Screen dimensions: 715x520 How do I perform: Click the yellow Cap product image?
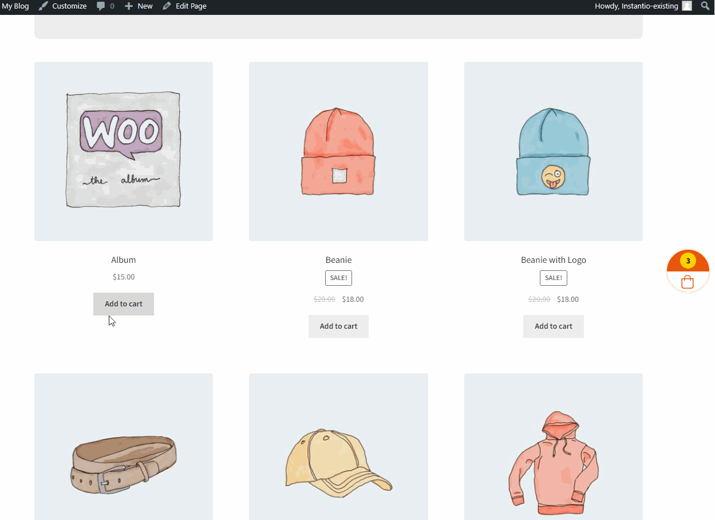[x=338, y=447]
